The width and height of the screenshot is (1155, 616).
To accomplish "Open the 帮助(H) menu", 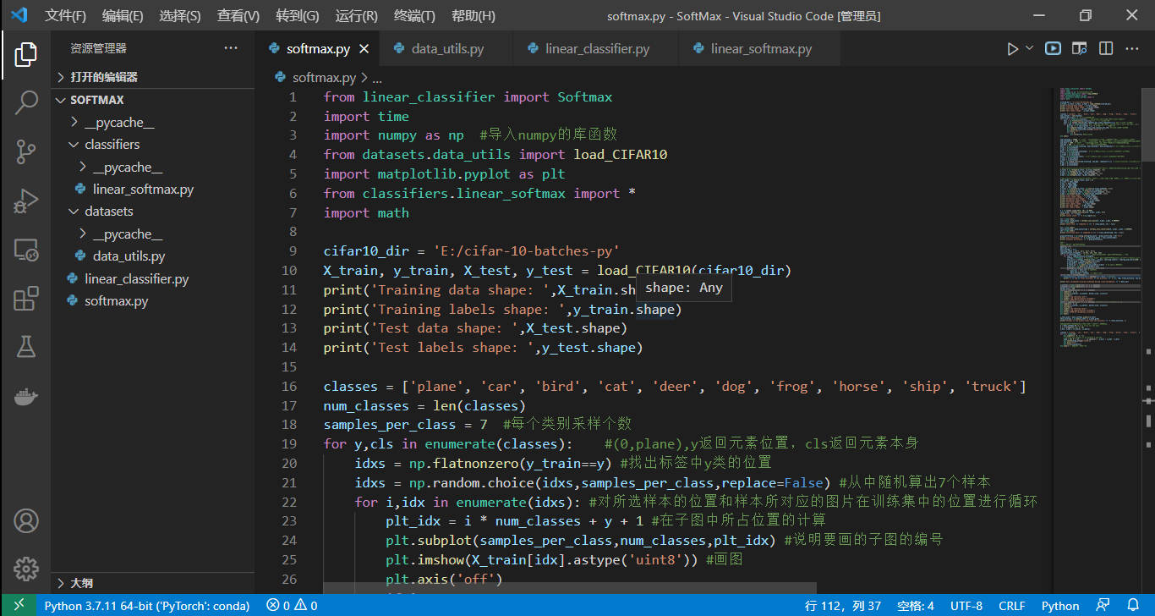I will coord(473,16).
